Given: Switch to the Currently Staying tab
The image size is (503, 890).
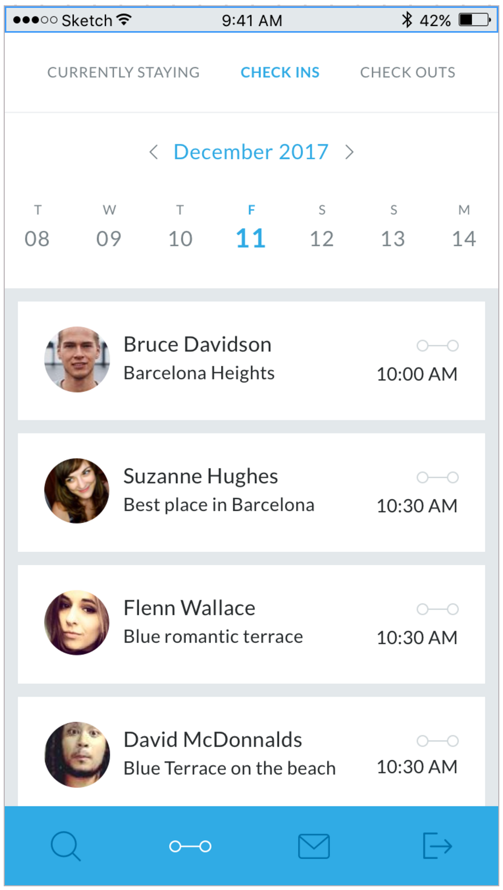Looking at the screenshot, I should [x=123, y=72].
